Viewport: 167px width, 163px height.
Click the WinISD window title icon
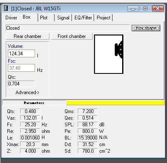[6, 8]
